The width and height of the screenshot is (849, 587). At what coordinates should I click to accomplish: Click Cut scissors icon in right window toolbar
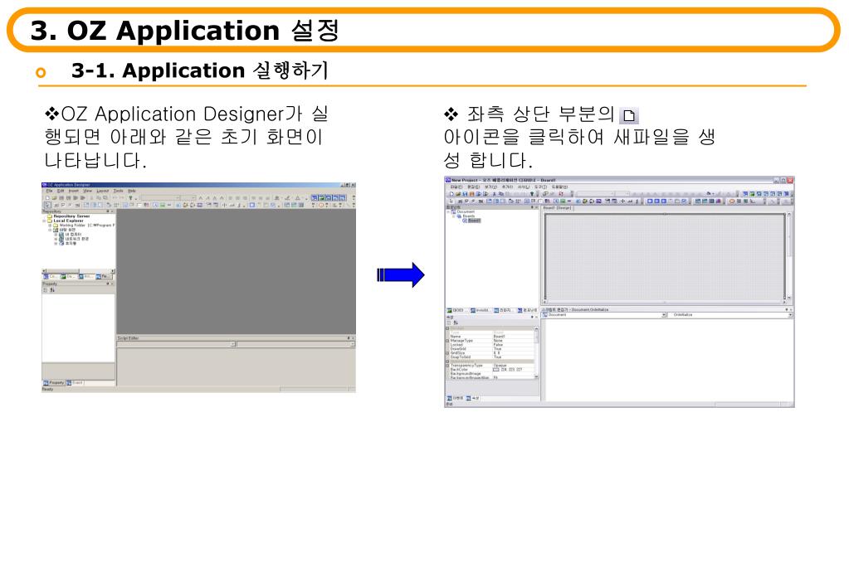tap(495, 194)
